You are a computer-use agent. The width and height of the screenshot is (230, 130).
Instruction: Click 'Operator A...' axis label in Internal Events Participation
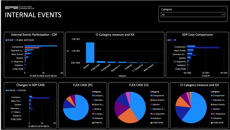[x=17, y=51]
